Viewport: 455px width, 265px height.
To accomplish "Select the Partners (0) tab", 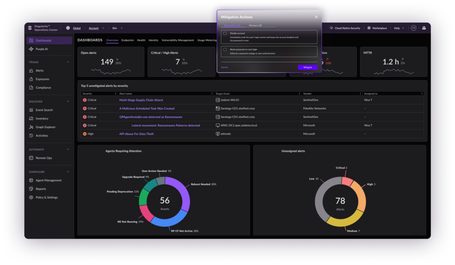I will pyautogui.click(x=255, y=25).
